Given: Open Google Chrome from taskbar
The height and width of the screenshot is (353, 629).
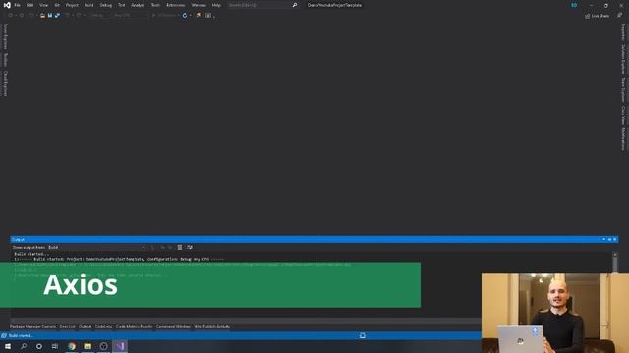Looking at the screenshot, I should [72, 346].
